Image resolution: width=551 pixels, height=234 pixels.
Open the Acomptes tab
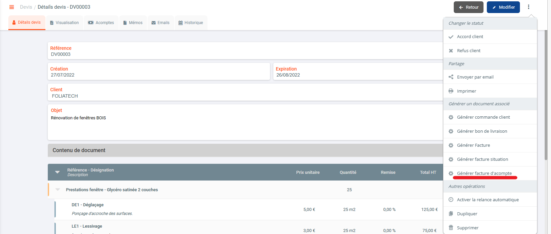[101, 23]
